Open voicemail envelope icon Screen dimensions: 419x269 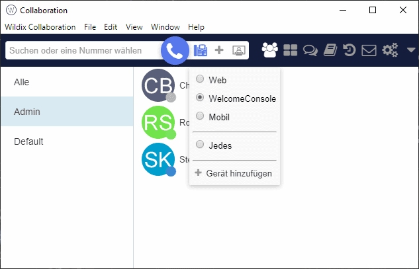[x=369, y=50]
